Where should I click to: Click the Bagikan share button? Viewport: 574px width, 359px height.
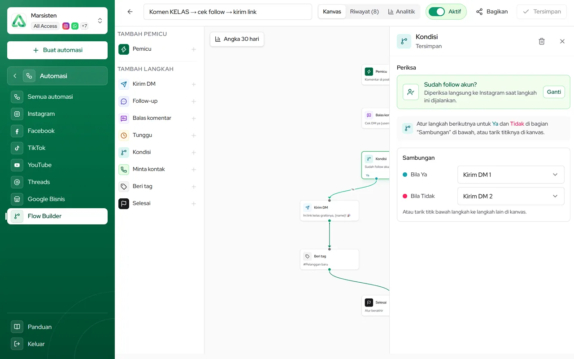492,12
